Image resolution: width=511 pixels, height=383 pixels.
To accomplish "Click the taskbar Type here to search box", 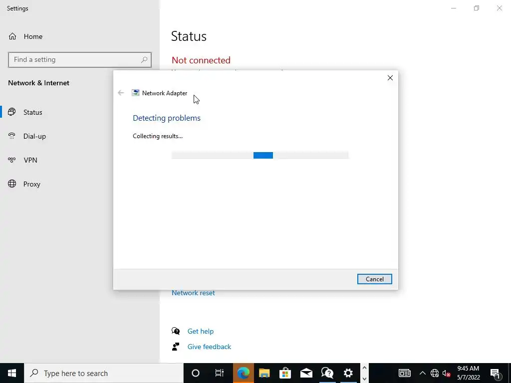I will pos(104,373).
